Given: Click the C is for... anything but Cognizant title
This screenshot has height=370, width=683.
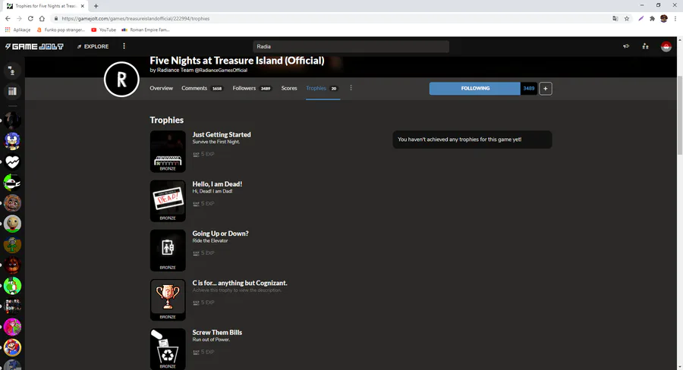Looking at the screenshot, I should [240, 283].
